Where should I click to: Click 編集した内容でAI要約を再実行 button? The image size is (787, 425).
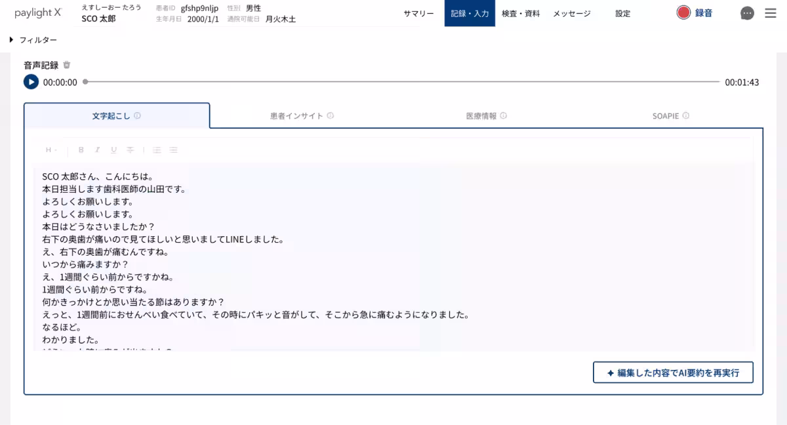click(x=673, y=372)
